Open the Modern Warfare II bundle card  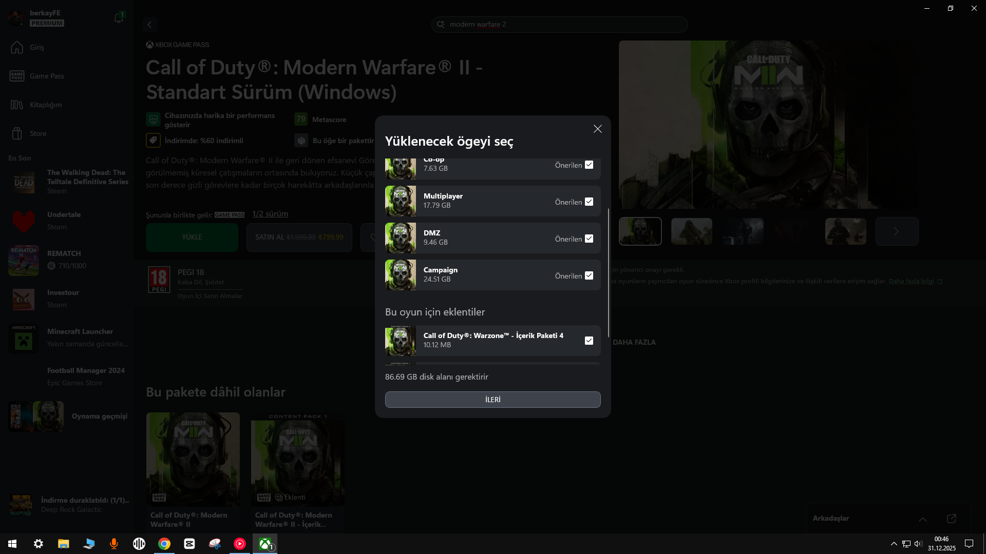pyautogui.click(x=193, y=472)
